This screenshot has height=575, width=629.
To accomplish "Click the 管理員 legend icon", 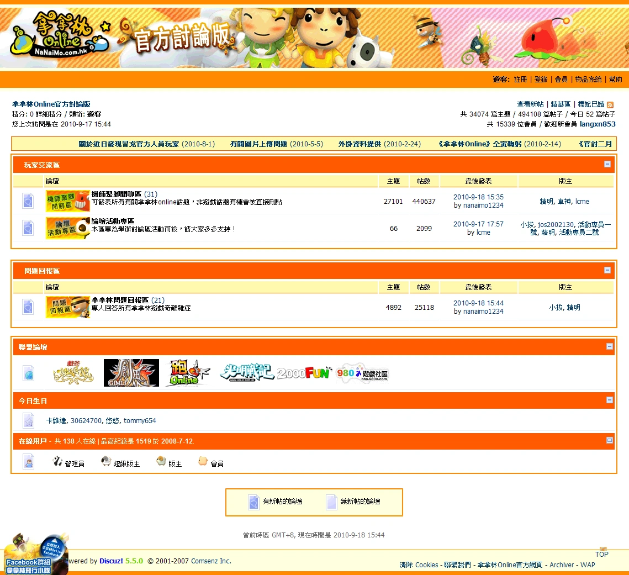I will pos(57,461).
